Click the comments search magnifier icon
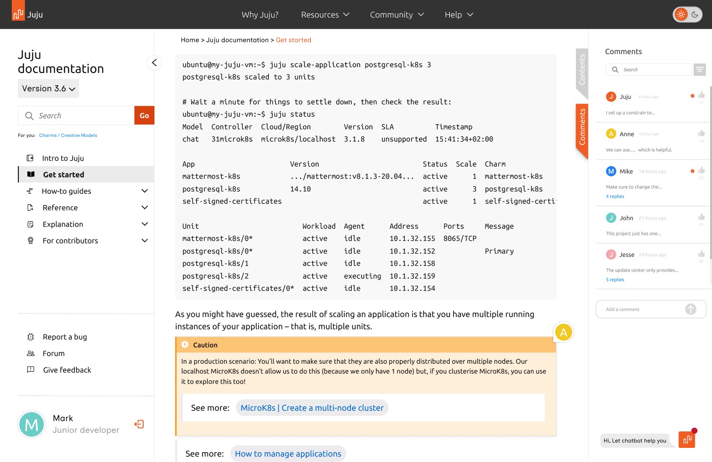This screenshot has width=712, height=462. pyautogui.click(x=615, y=70)
